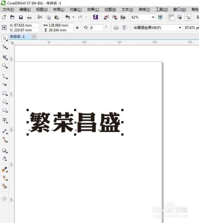Mirror the text horizontally

pyautogui.click(x=116, y=27)
